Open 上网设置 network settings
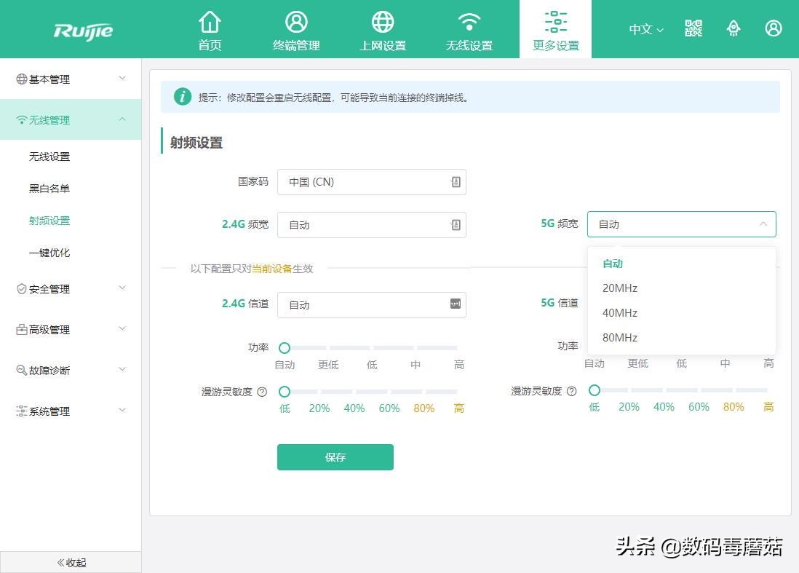 coord(382,29)
